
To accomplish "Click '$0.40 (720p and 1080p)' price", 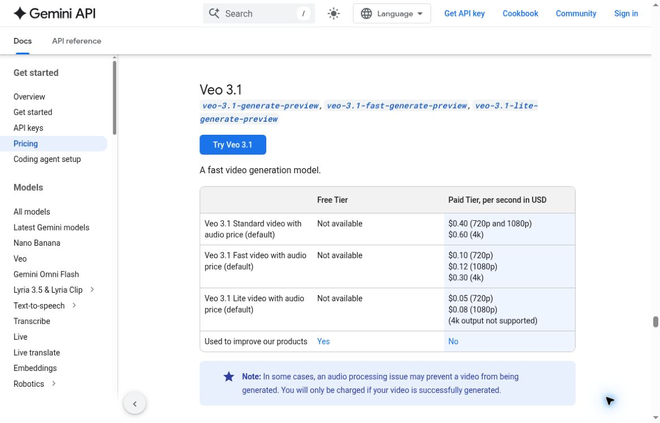I will 490,224.
